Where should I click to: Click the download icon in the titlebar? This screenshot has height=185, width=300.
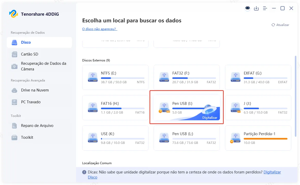click(256, 8)
